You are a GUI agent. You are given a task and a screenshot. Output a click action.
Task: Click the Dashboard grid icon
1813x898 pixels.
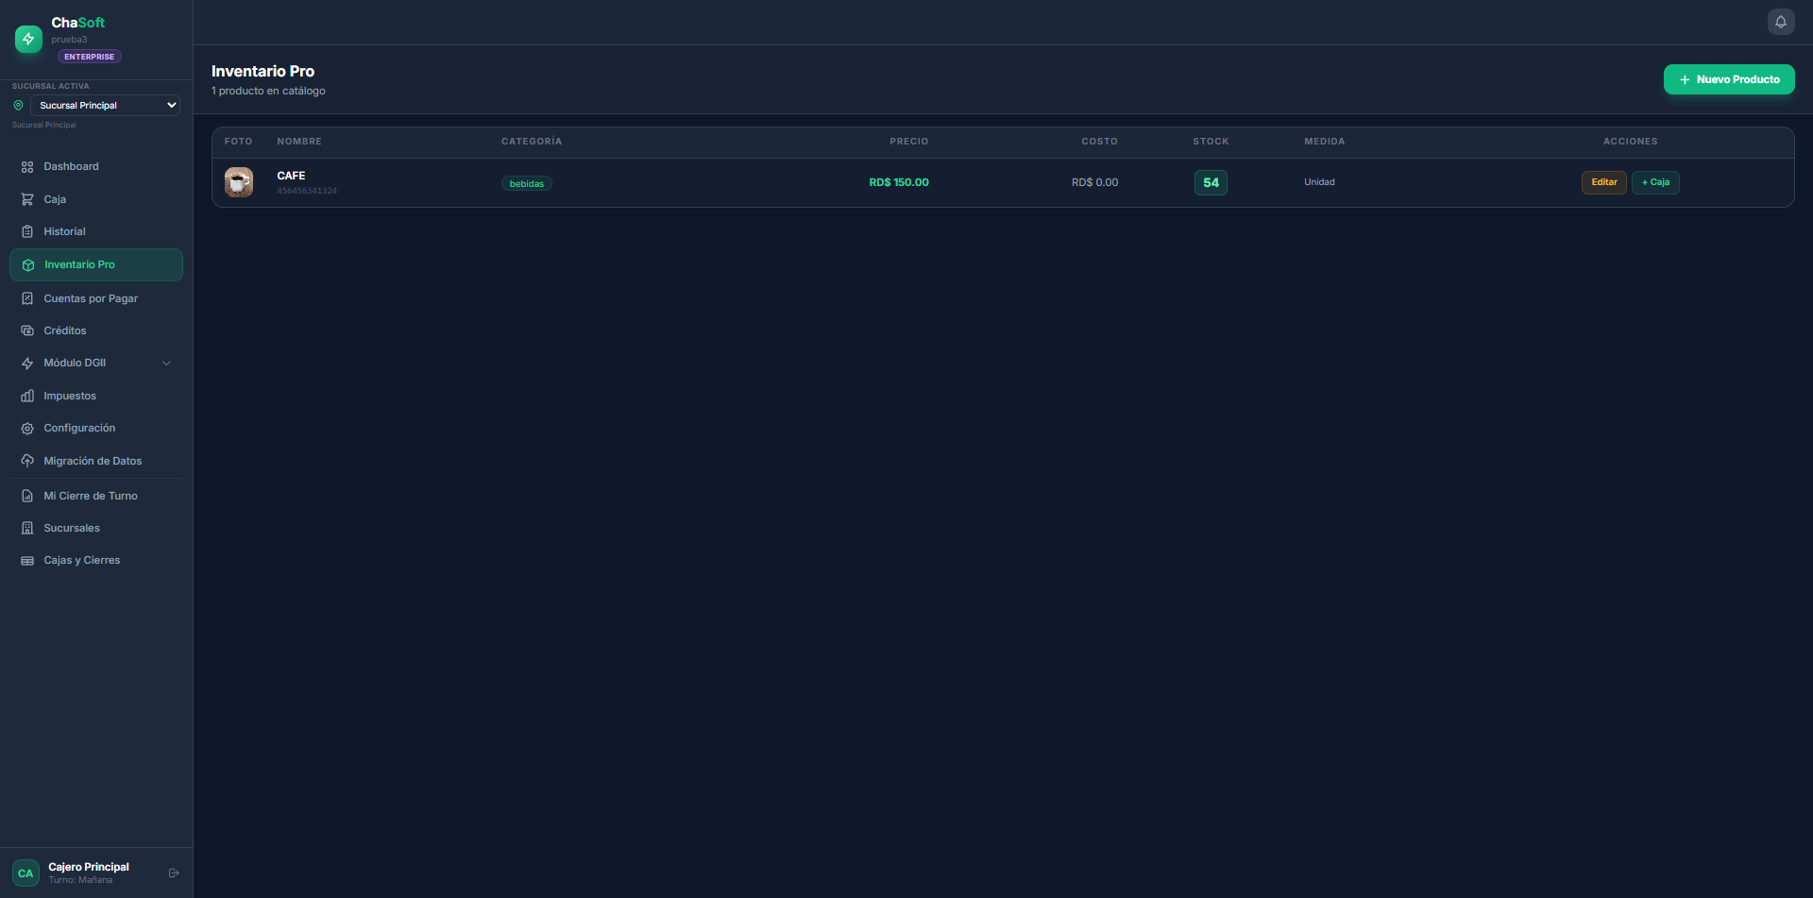(x=27, y=167)
